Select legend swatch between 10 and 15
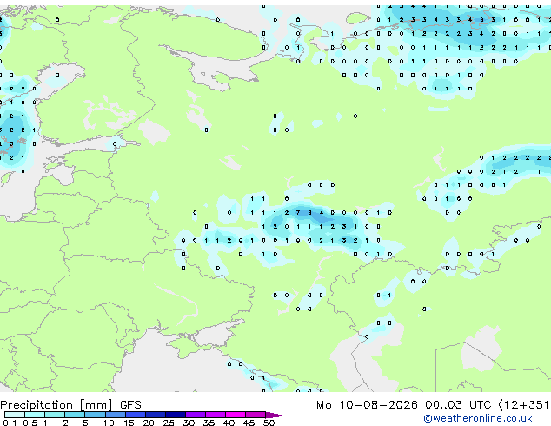This screenshot has height=426, width=551. [x=115, y=415]
